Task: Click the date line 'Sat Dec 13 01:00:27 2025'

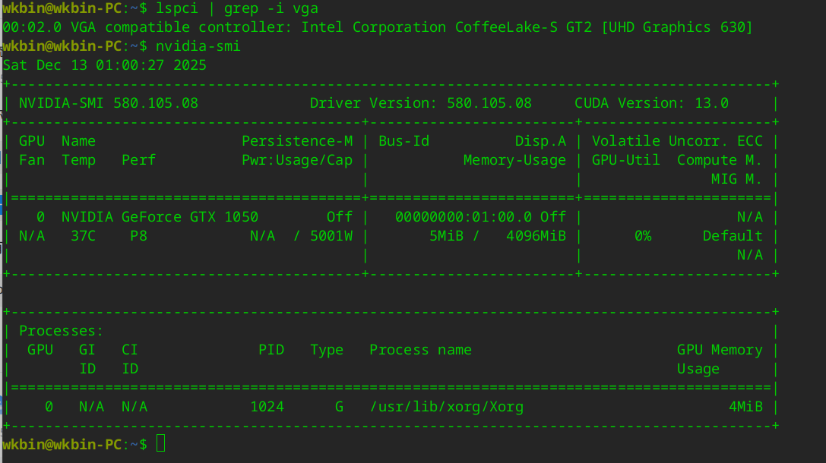Action: pos(105,65)
